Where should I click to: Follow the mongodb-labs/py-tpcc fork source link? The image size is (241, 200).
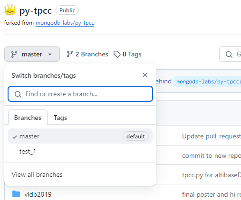pyautogui.click(x=65, y=23)
